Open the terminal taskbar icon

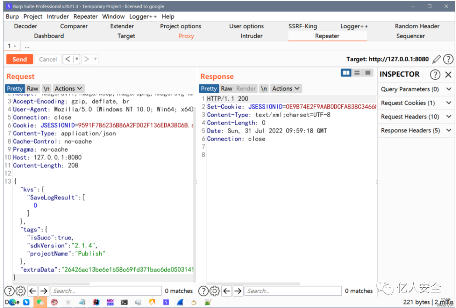[x=124, y=302]
